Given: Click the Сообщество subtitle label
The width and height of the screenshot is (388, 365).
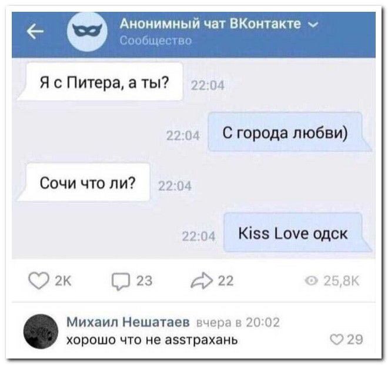Looking at the screenshot, I should 156,41.
